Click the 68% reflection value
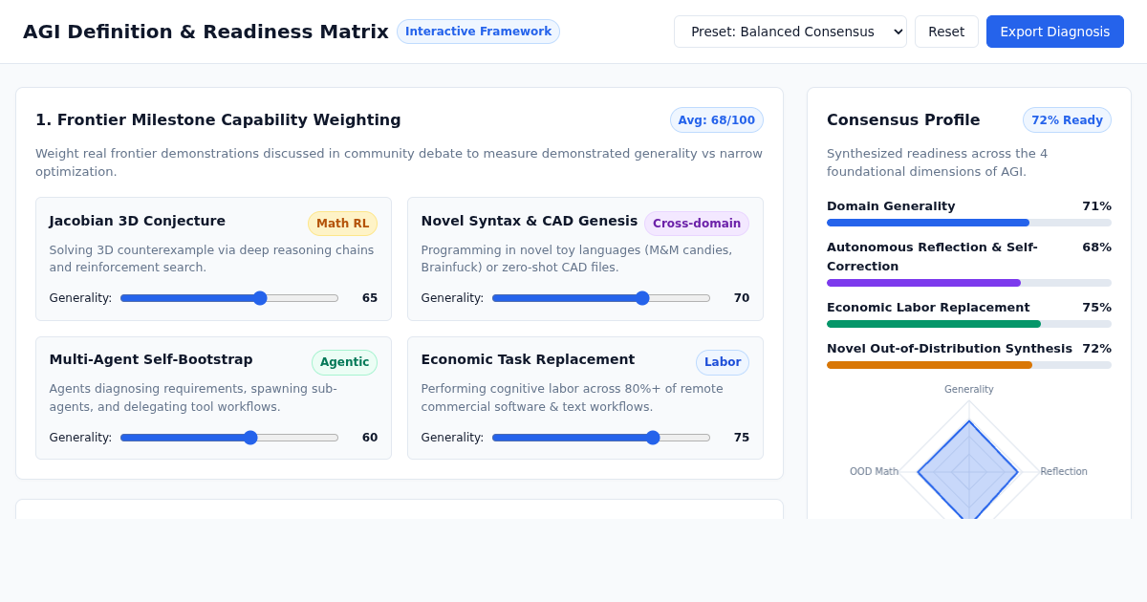 pos(1096,247)
